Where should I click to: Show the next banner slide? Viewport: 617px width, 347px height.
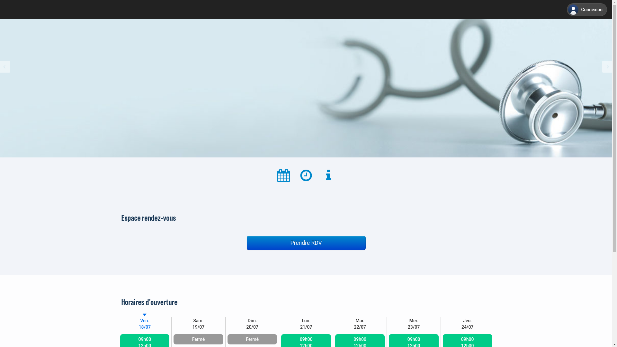pos(607,67)
